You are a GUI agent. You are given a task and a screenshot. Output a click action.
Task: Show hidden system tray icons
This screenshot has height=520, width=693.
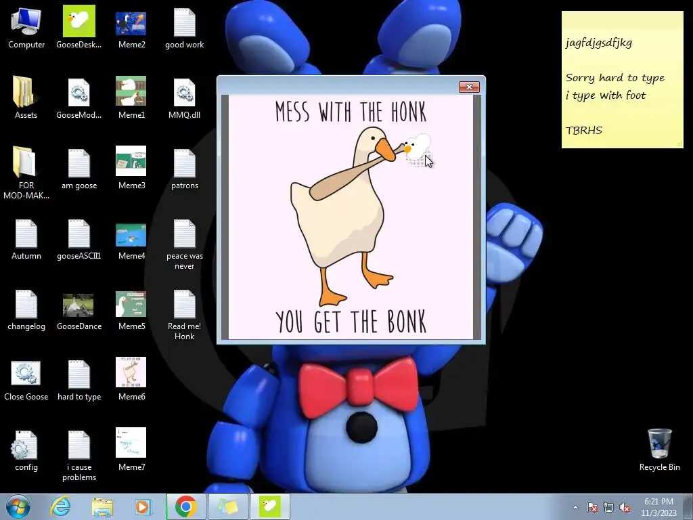tap(575, 507)
